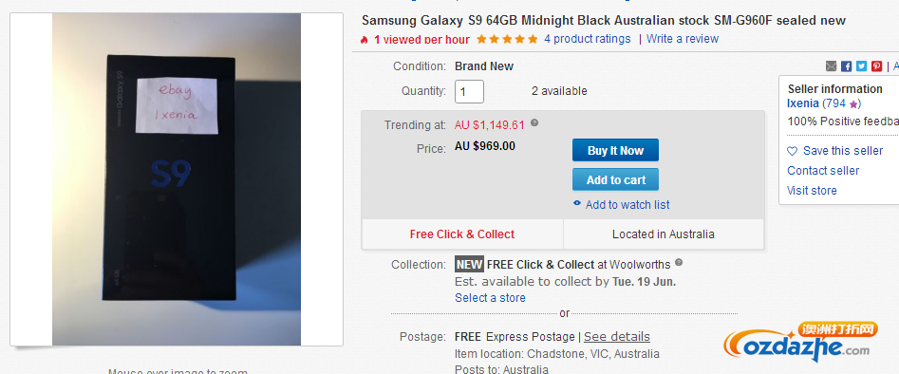Open postage See details link
The width and height of the screenshot is (899, 374).
[x=617, y=337]
